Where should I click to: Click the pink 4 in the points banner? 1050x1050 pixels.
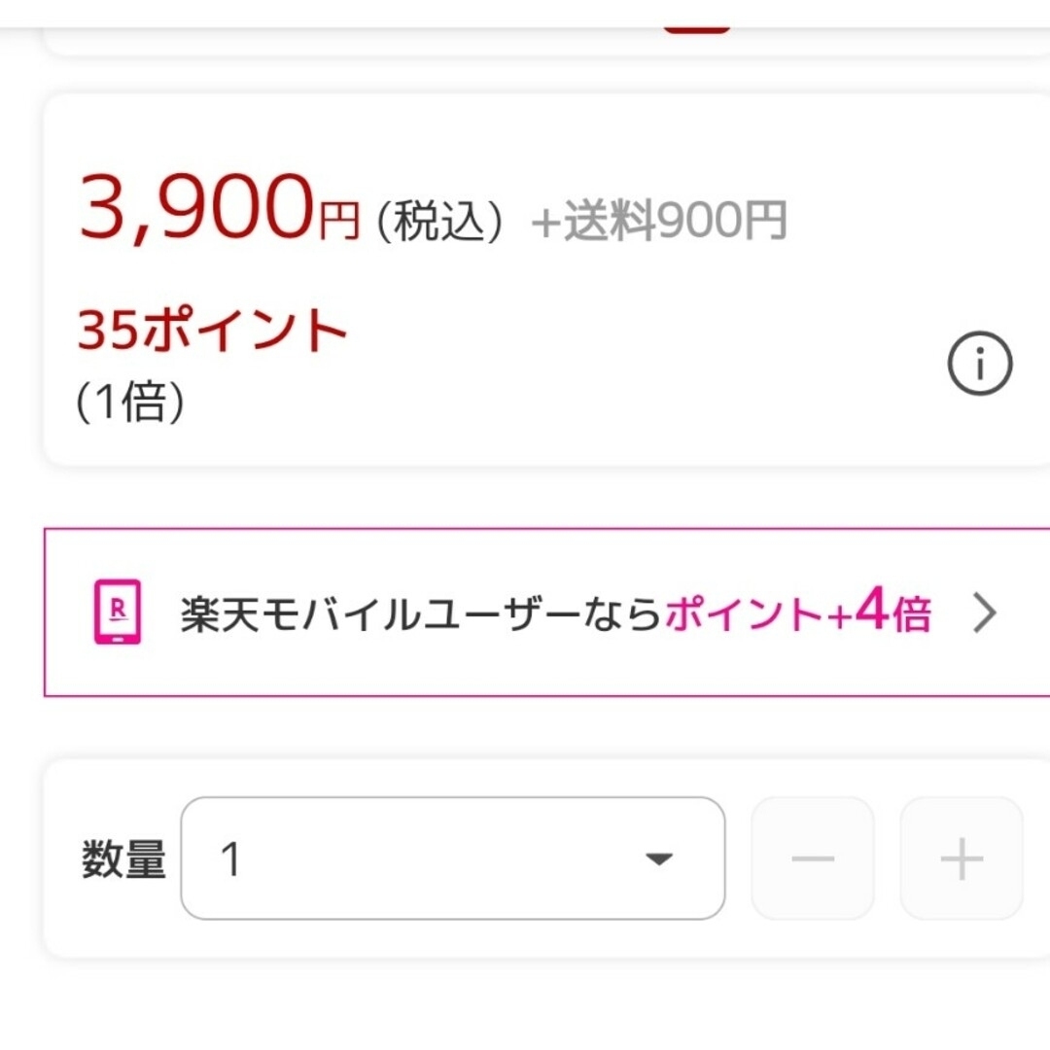pyautogui.click(x=871, y=608)
